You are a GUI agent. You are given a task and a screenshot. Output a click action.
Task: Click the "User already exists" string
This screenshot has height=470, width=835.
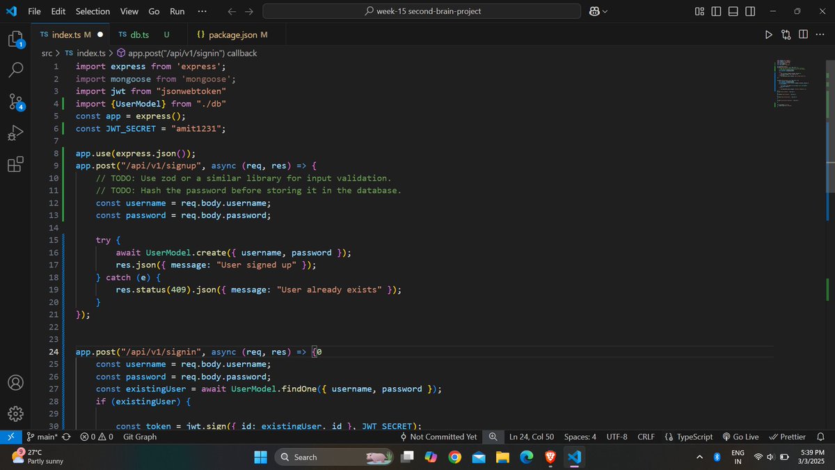329,290
